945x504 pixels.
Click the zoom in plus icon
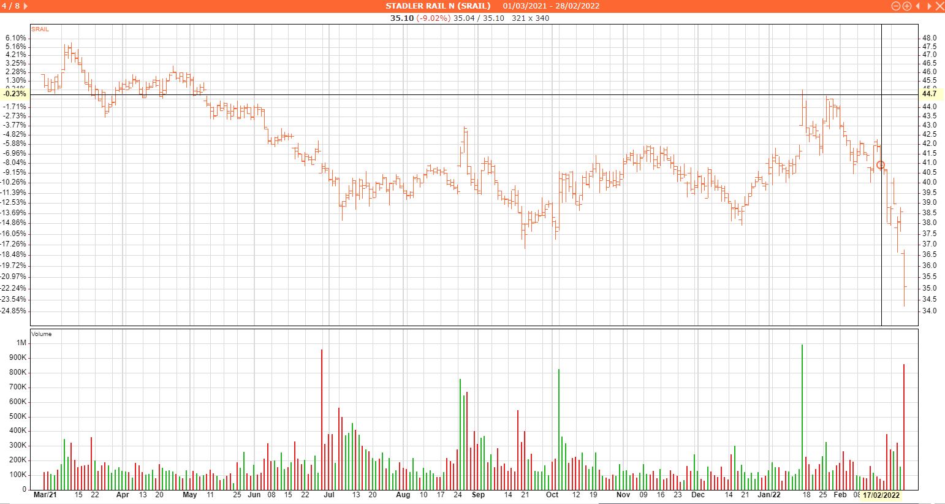click(906, 6)
